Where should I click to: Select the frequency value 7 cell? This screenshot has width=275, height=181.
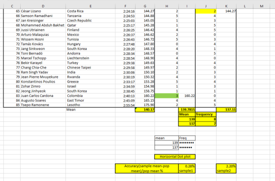206,124
